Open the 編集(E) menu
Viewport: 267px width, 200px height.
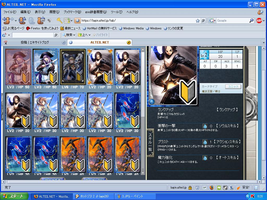(x=26, y=12)
